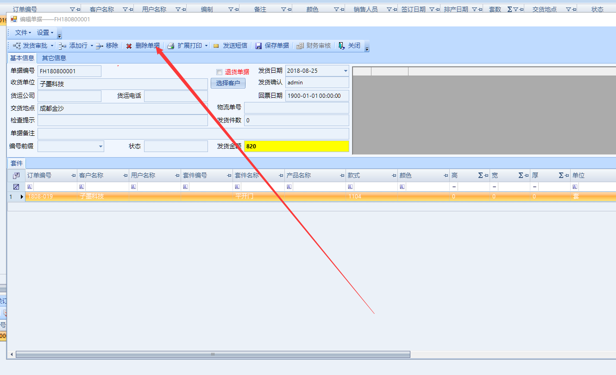Click the horizontal scrollbar at the bottom

coord(213,354)
